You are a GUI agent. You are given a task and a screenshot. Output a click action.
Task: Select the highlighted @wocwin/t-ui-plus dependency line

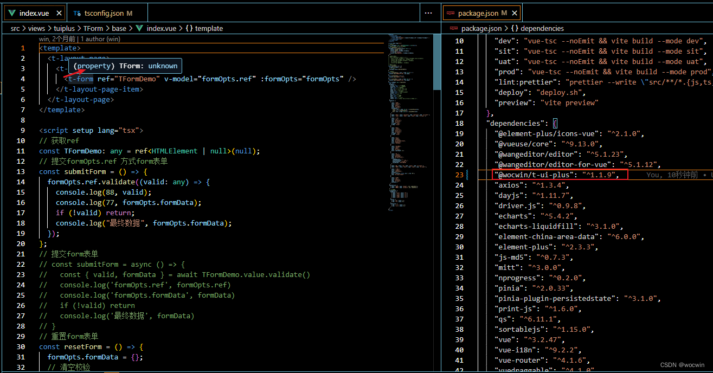pos(560,175)
